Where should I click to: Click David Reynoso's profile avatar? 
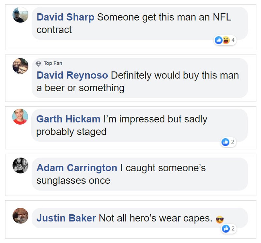pyautogui.click(x=20, y=66)
